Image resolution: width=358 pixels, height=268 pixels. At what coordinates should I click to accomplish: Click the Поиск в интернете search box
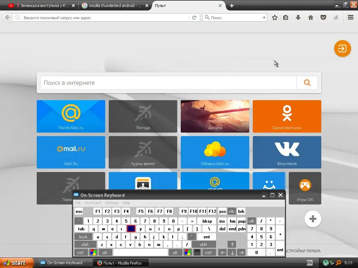coord(169,83)
